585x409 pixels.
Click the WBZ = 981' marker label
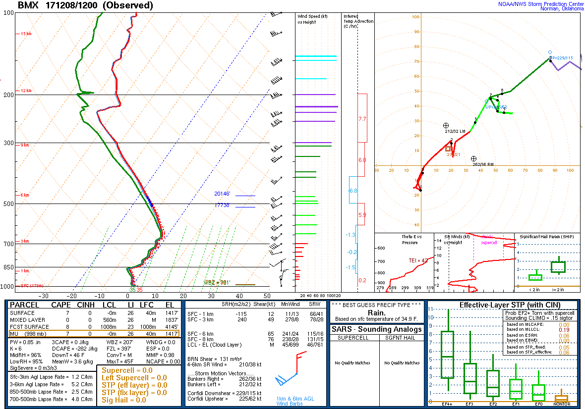[x=216, y=283]
